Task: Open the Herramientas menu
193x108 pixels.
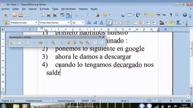Action: tap(68, 9)
